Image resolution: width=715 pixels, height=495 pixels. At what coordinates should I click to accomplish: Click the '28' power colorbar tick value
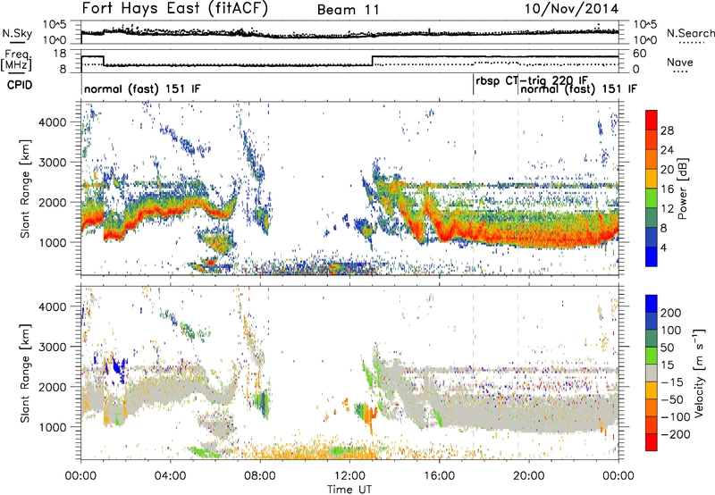coord(667,130)
